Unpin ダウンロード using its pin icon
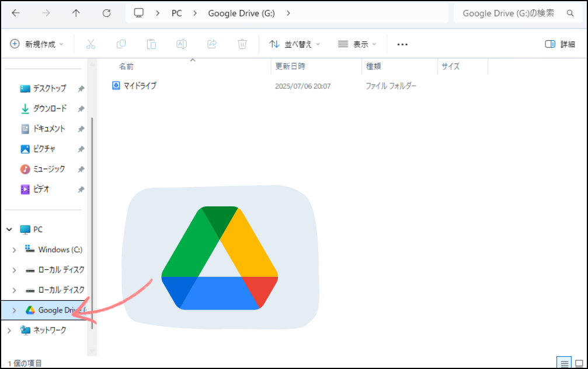Screen dimensions: 588x369 click(81, 109)
